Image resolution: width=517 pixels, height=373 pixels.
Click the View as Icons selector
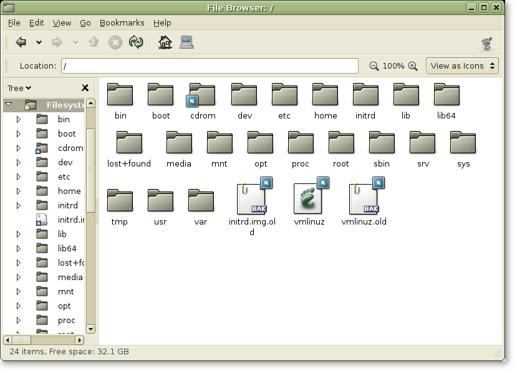pos(461,65)
